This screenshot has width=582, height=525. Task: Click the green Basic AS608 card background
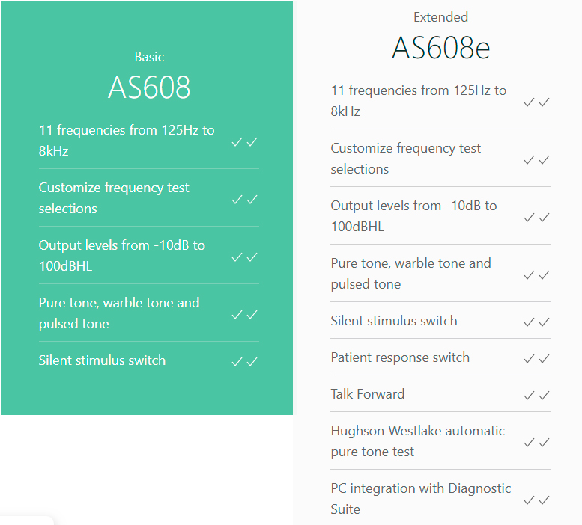pos(147,393)
